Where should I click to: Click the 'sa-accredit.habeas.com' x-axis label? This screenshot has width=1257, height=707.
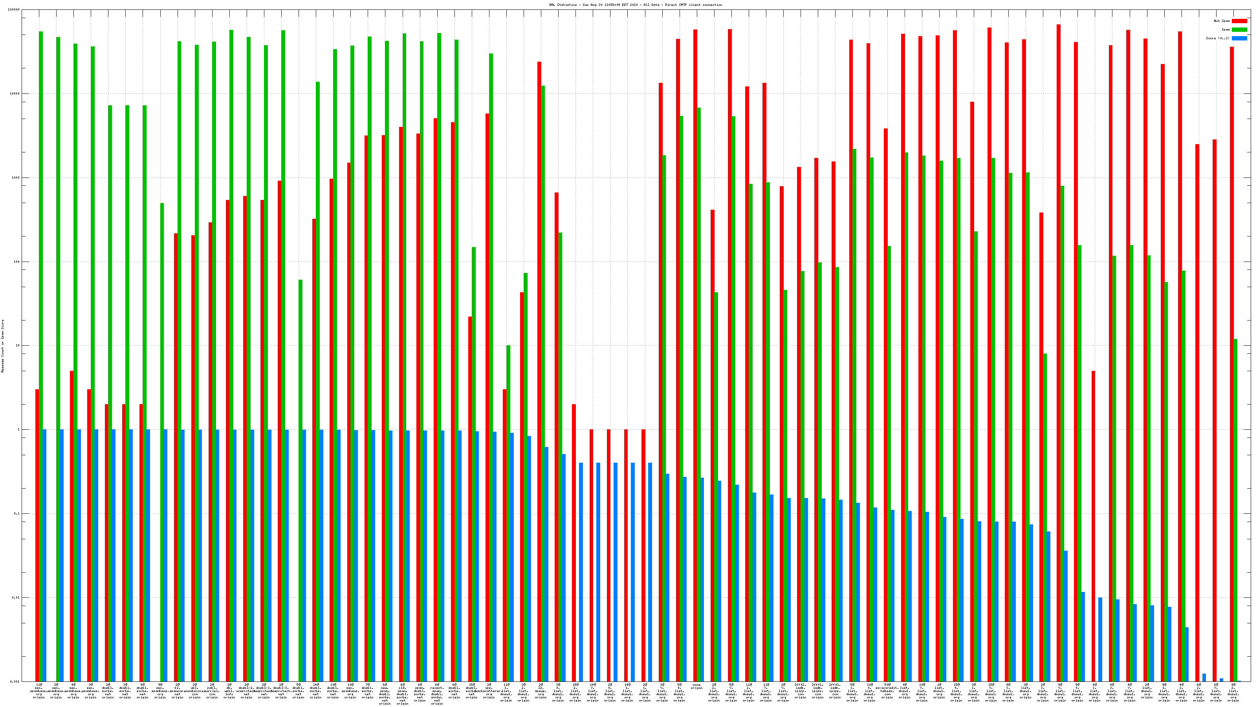click(x=887, y=691)
